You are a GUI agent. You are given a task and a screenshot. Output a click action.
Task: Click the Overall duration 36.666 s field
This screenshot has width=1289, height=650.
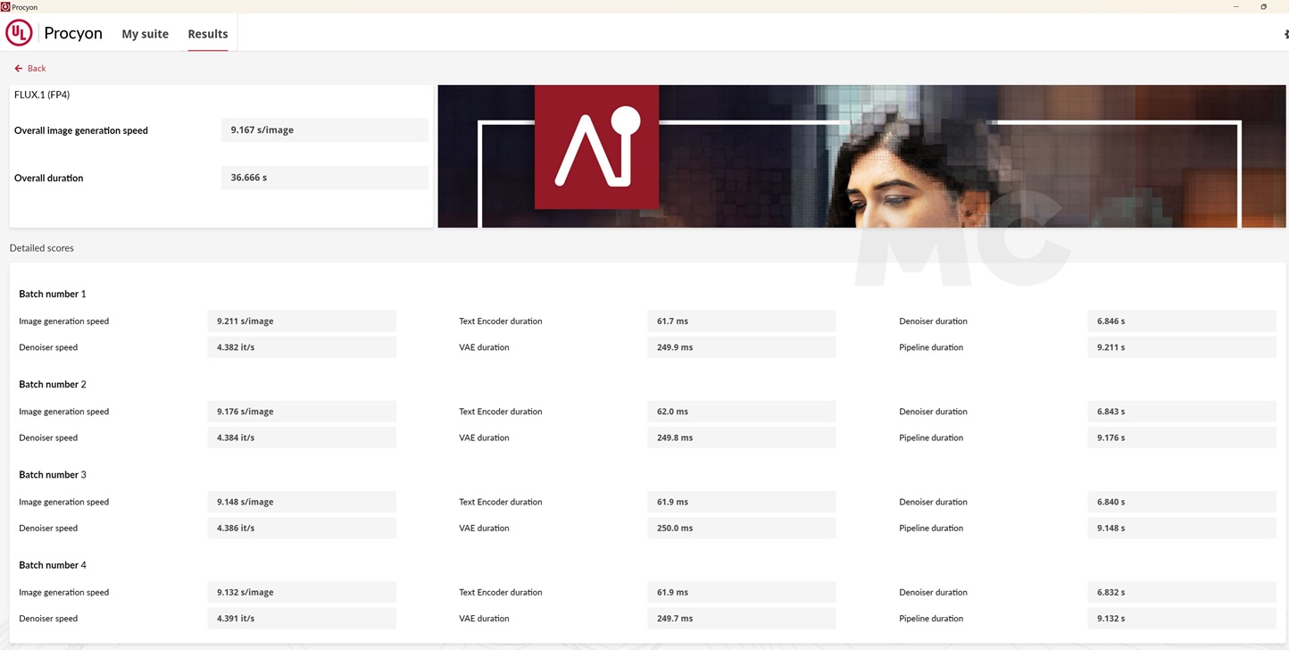point(324,178)
